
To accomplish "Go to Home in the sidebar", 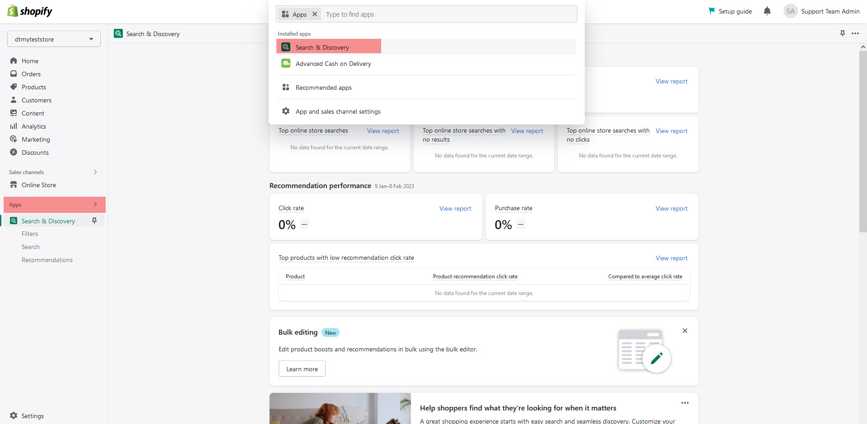I will click(30, 61).
